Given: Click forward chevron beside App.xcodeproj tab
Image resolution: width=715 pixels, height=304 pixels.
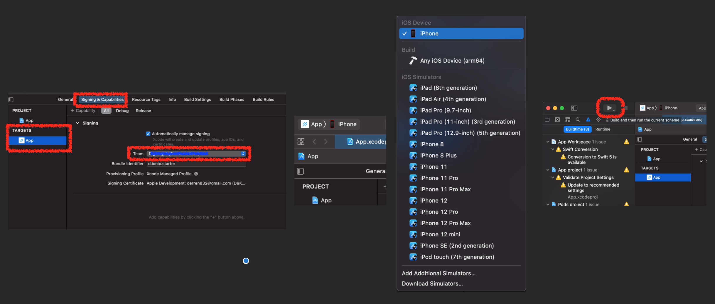Looking at the screenshot, I should pos(326,142).
